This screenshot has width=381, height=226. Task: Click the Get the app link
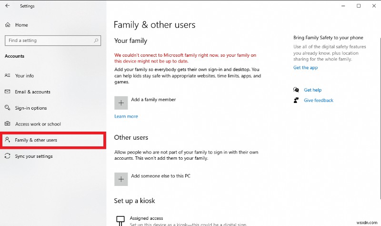click(305, 68)
